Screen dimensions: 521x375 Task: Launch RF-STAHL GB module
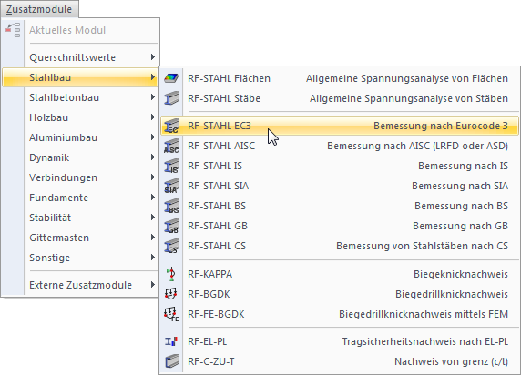(340, 227)
